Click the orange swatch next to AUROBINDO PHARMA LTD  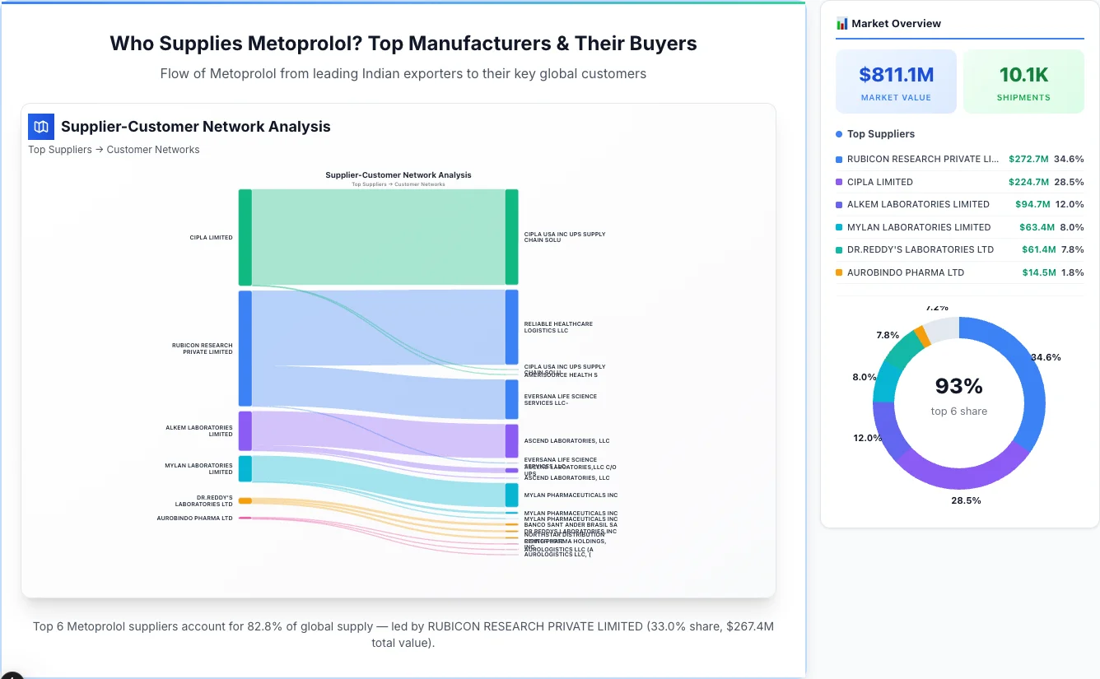837,272
